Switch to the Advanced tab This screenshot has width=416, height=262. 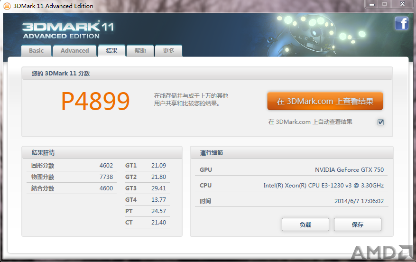tap(75, 51)
